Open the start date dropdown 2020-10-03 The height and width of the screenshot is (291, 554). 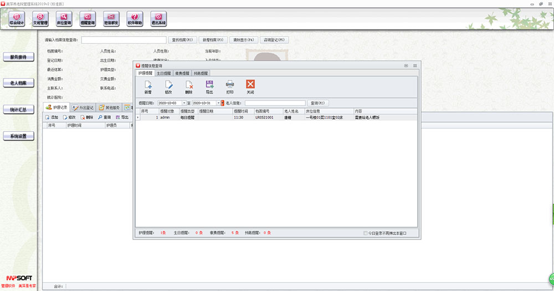tap(183, 103)
